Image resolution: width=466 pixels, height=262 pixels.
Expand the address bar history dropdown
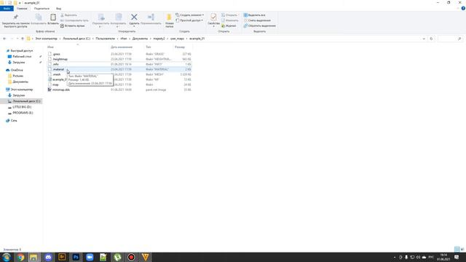(x=424, y=39)
